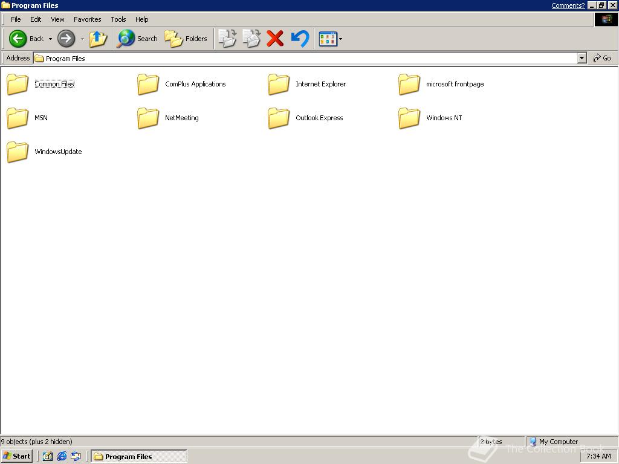Click the folder icon in Address bar

39,59
